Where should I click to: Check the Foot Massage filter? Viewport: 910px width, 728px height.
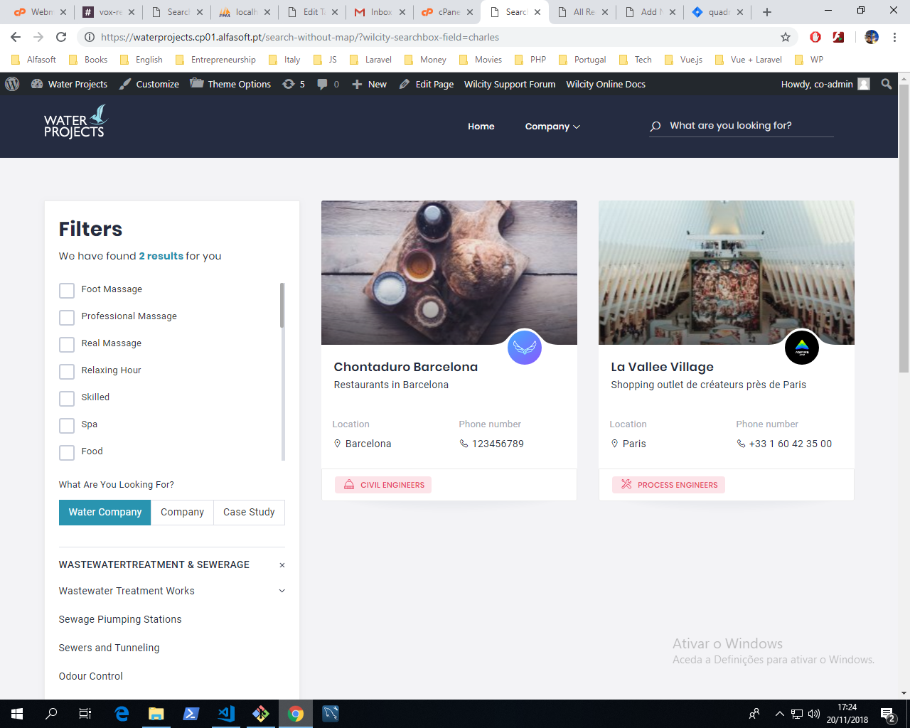pos(67,291)
